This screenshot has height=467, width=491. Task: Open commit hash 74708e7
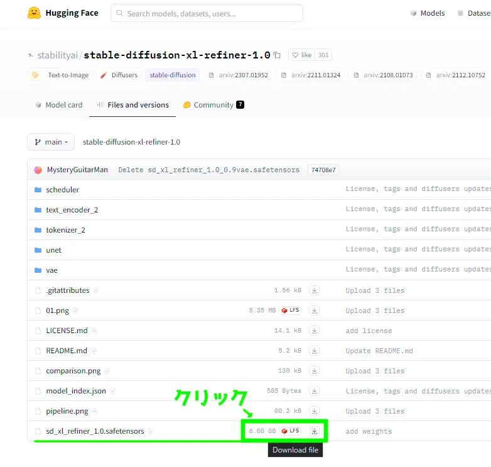pyautogui.click(x=323, y=170)
